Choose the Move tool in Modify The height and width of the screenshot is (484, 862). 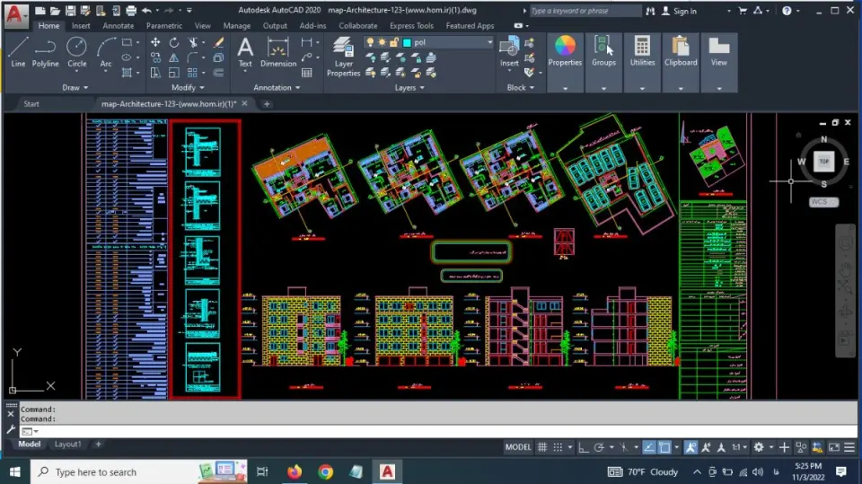point(155,42)
